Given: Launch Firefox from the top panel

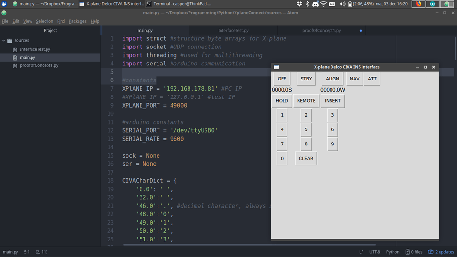Looking at the screenshot, I should coord(419,4).
